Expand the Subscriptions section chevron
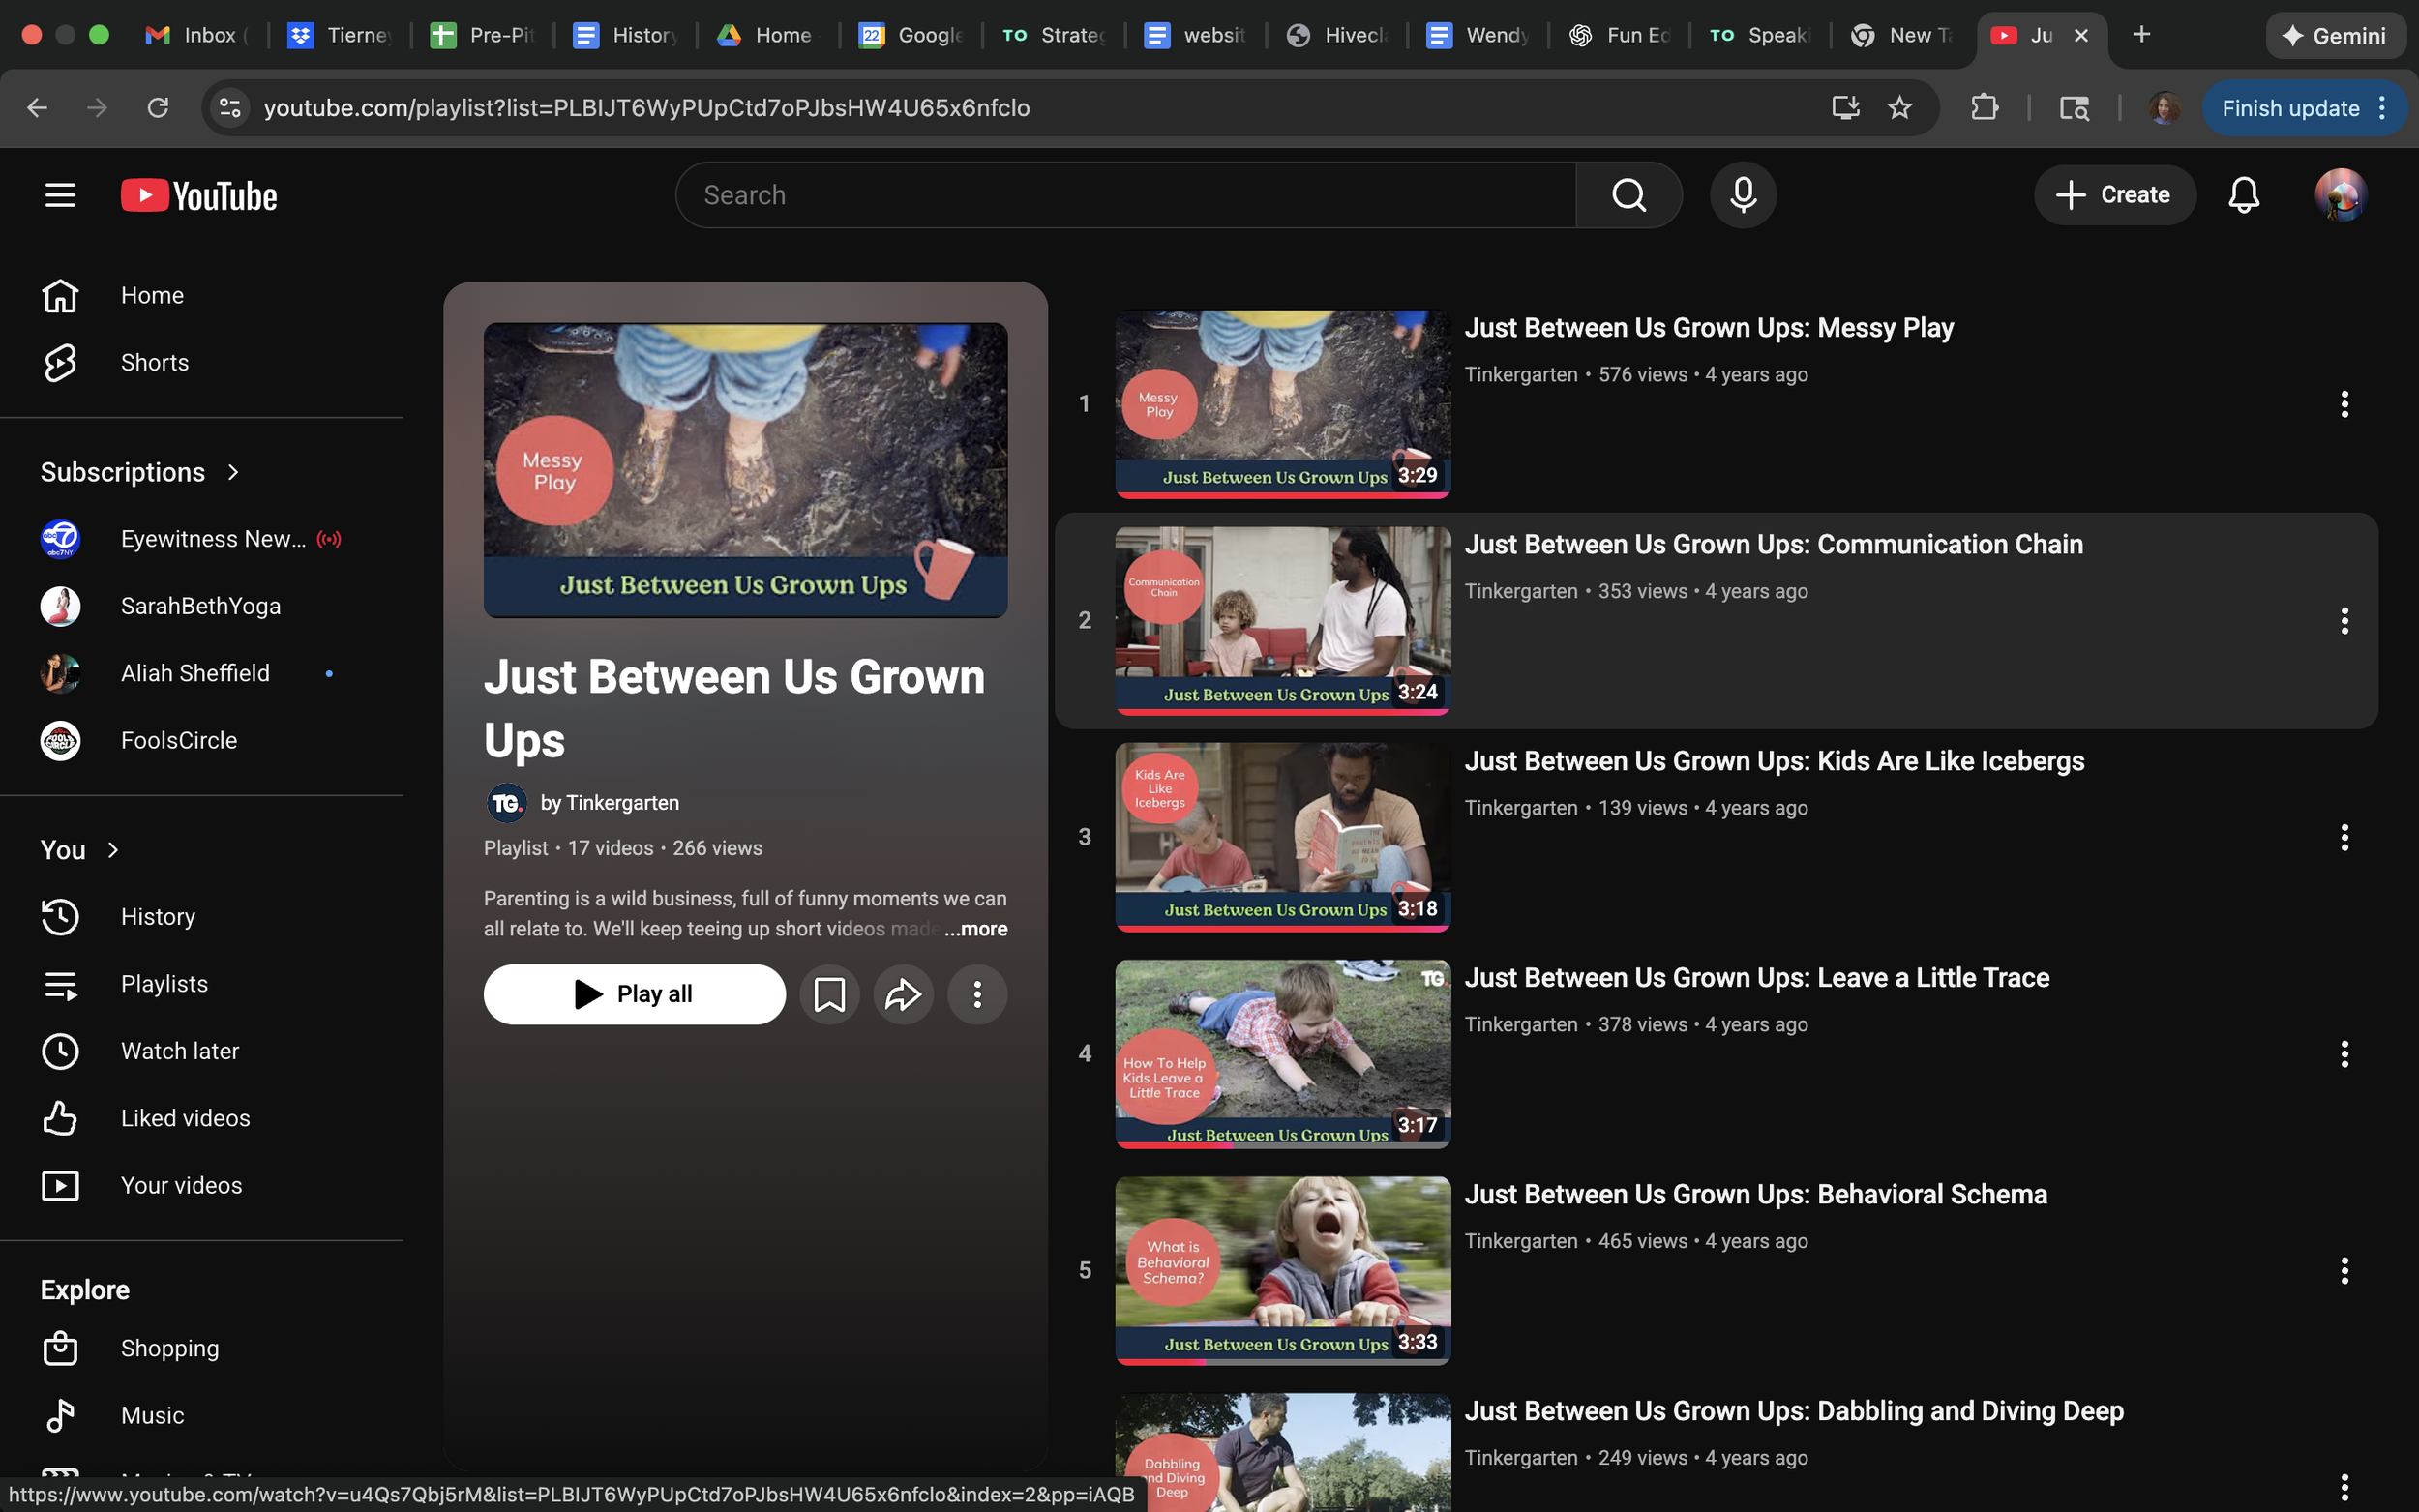The height and width of the screenshot is (1512, 2419). (233, 472)
